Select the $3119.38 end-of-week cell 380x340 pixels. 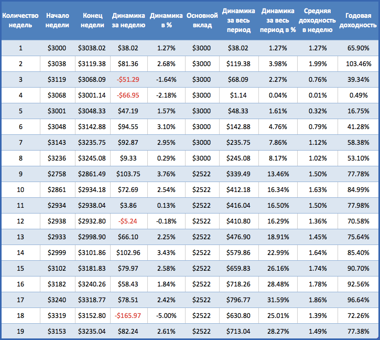(x=92, y=64)
